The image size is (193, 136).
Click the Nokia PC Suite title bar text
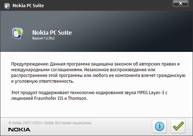[28, 6]
